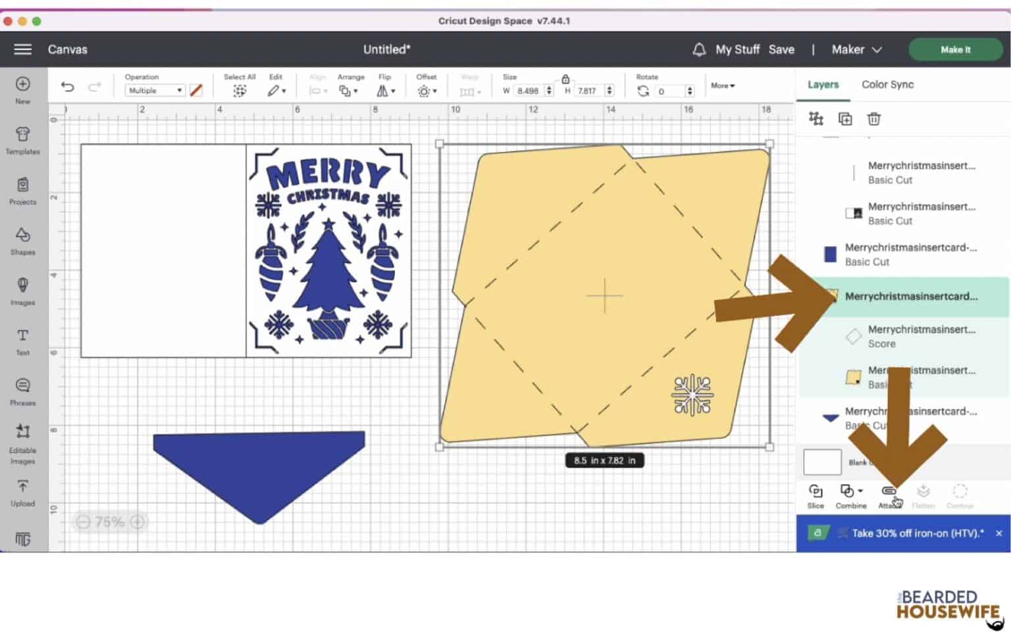Open the More dropdown in the toolbar
Screen dimensions: 1011x642
(x=722, y=86)
